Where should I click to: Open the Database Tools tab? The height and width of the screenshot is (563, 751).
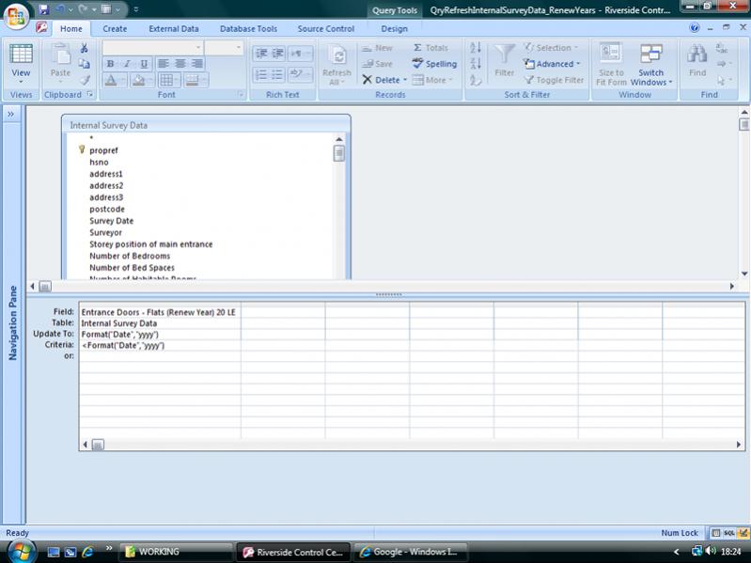tap(248, 29)
